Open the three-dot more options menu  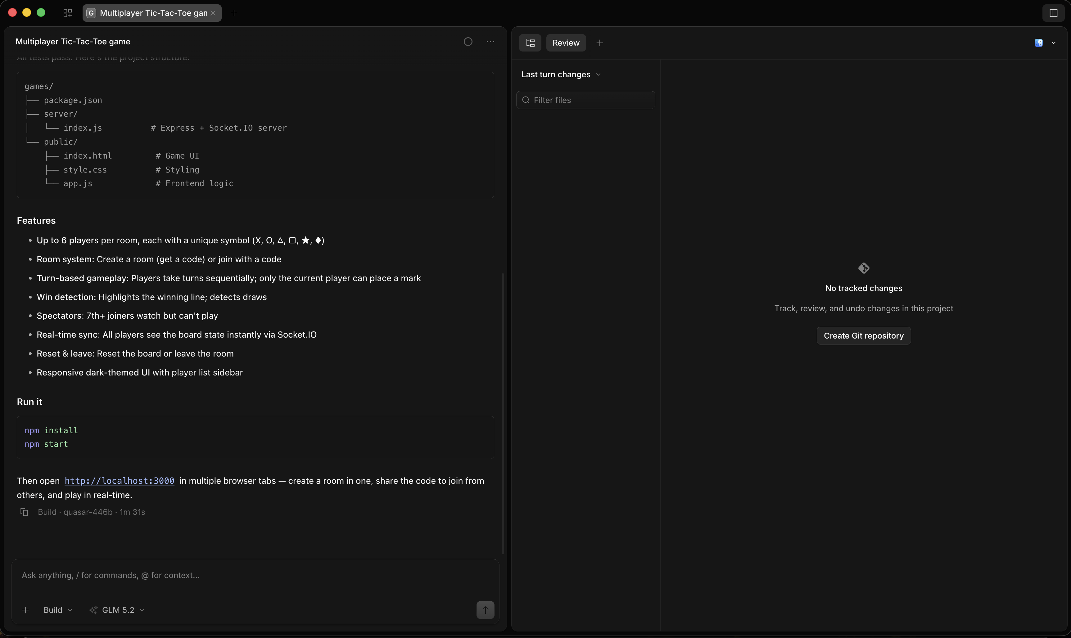[490, 42]
